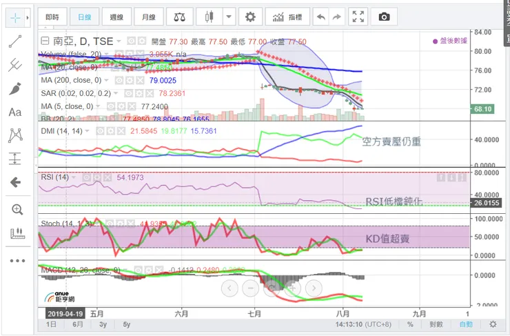Hide the MA 5 indicator
This screenshot has width=510, height=336.
(x=111, y=106)
